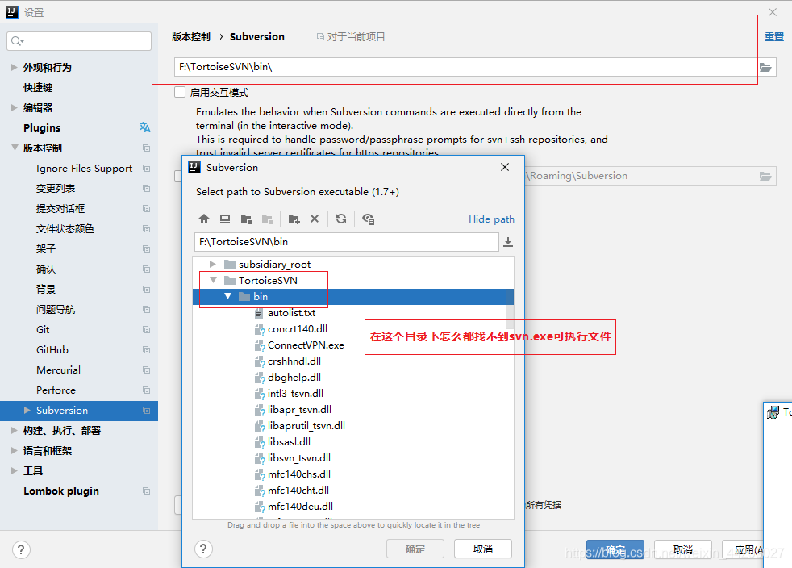The image size is (792, 568).
Task: Click the Hide path link
Action: click(x=491, y=219)
